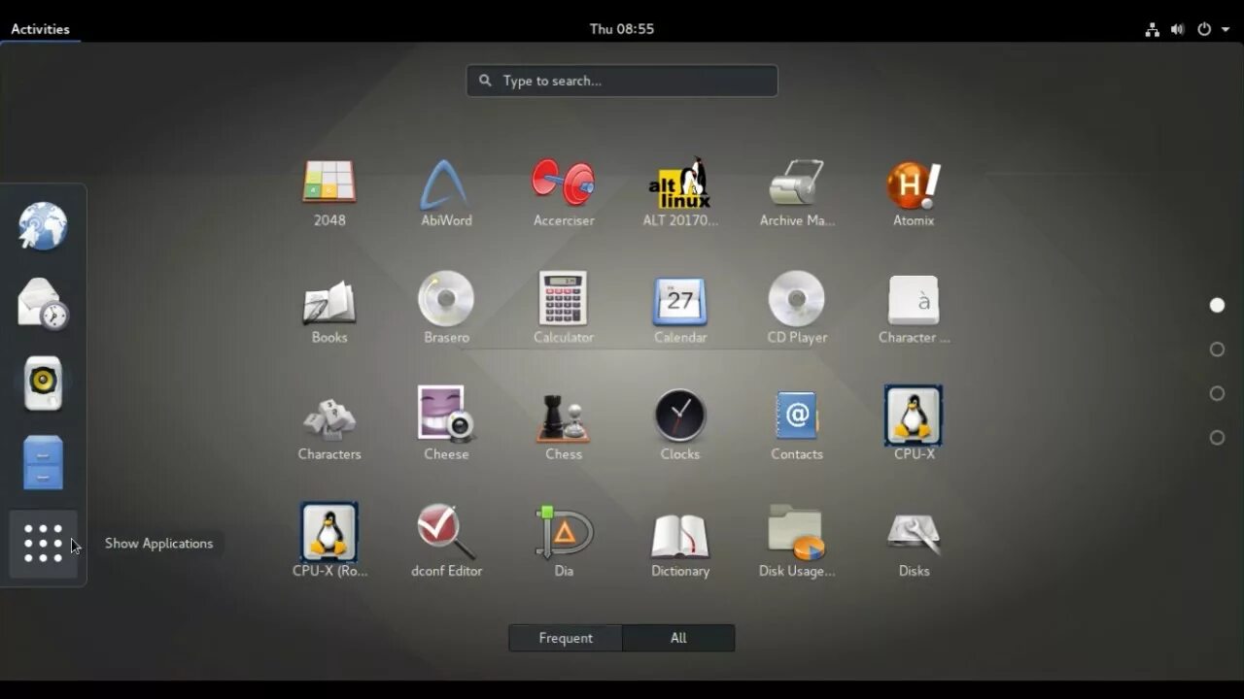Open web browser from the dash

tap(43, 226)
